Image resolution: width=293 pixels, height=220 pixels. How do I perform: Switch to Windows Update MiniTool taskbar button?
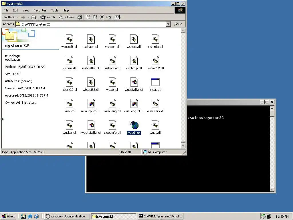pyautogui.click(x=67, y=216)
